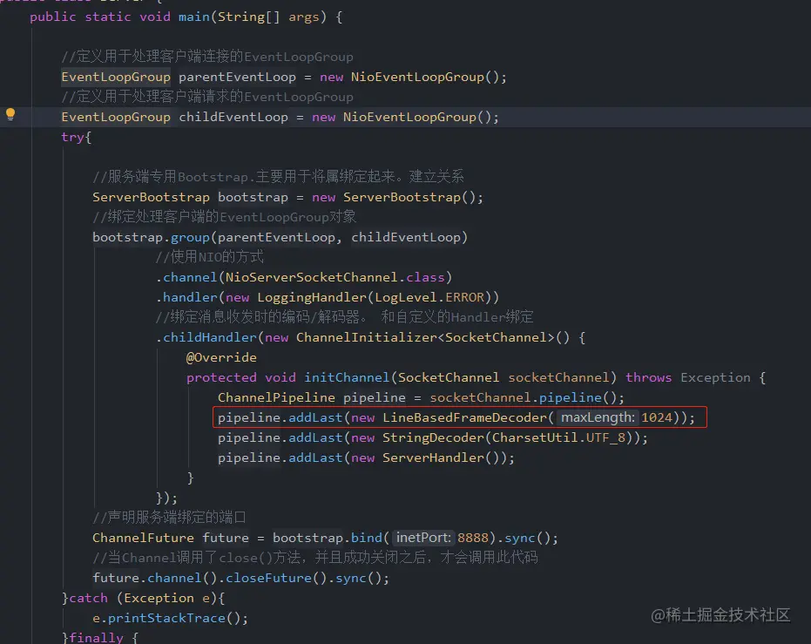The image size is (811, 644).
Task: Click the "ServerHandler" class name
Action: [x=433, y=458]
